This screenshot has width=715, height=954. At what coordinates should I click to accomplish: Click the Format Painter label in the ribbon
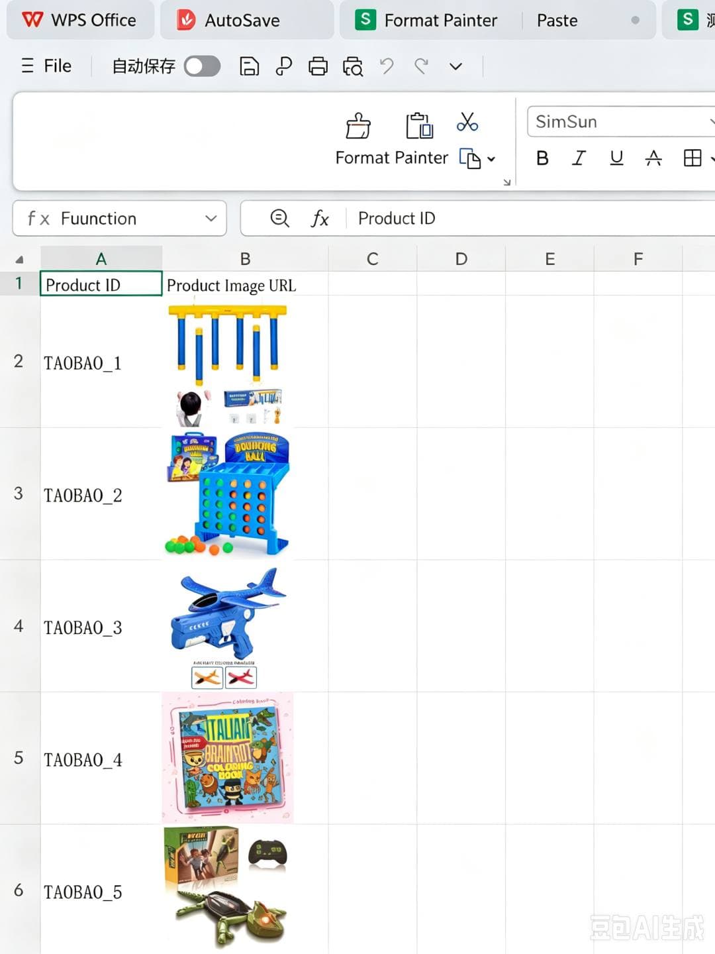point(391,158)
